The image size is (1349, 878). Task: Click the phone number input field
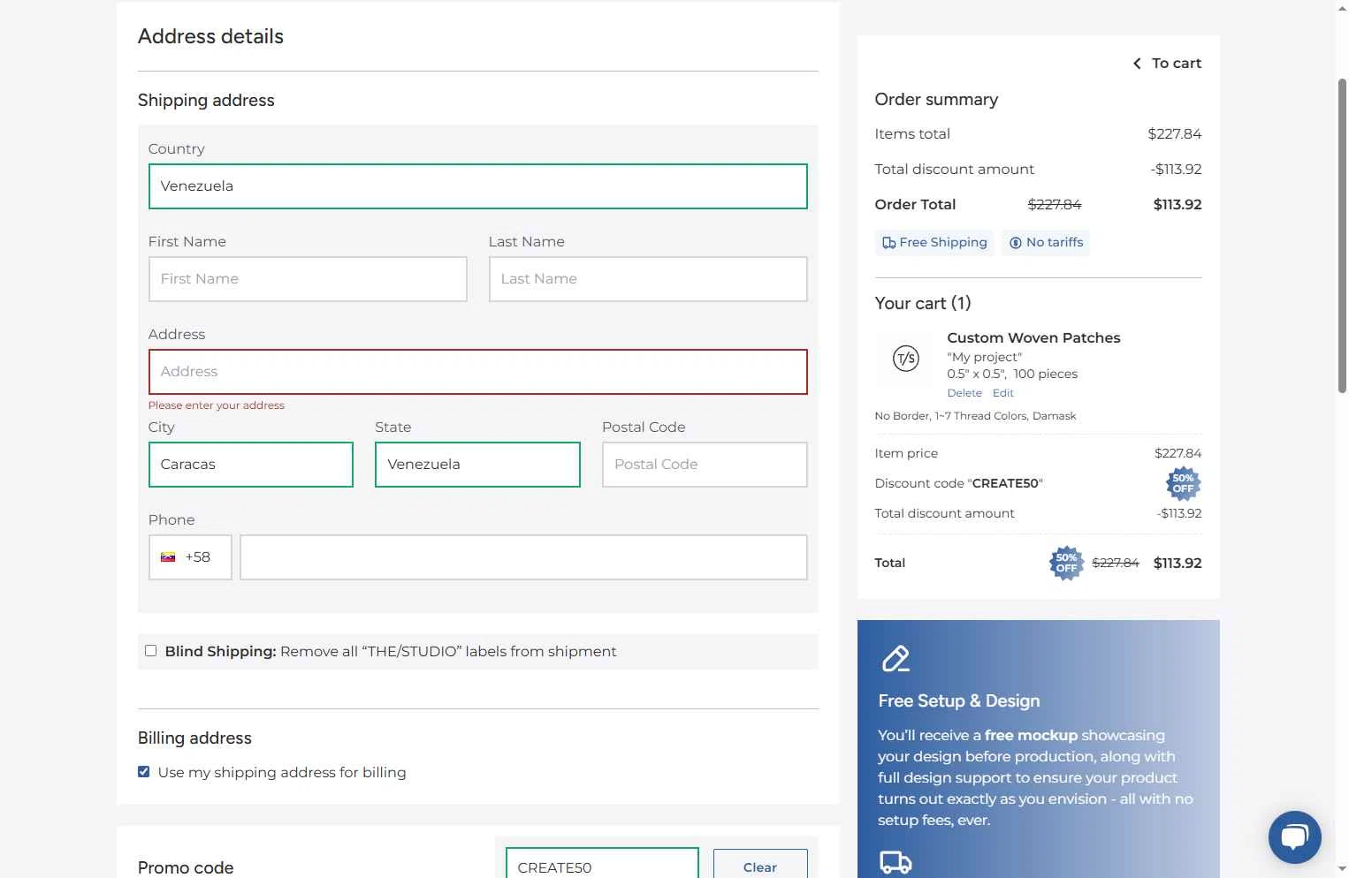[x=523, y=557]
